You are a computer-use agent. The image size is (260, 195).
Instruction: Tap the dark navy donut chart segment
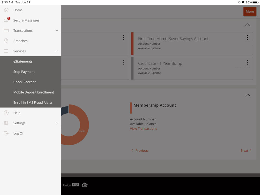click(x=65, y=110)
